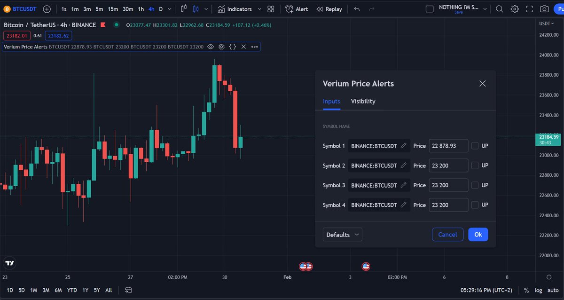Viewport: 564px width, 300px height.
Task: Open indicator templates grid icon
Action: pyautogui.click(x=271, y=9)
